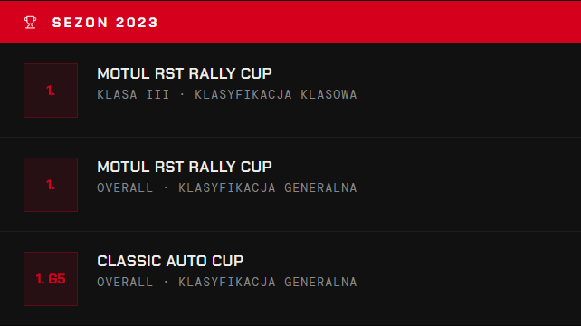Image resolution: width=581 pixels, height=326 pixels.
Task: Open Motul RST Rally Cup Klasa III title
Action: tap(184, 73)
